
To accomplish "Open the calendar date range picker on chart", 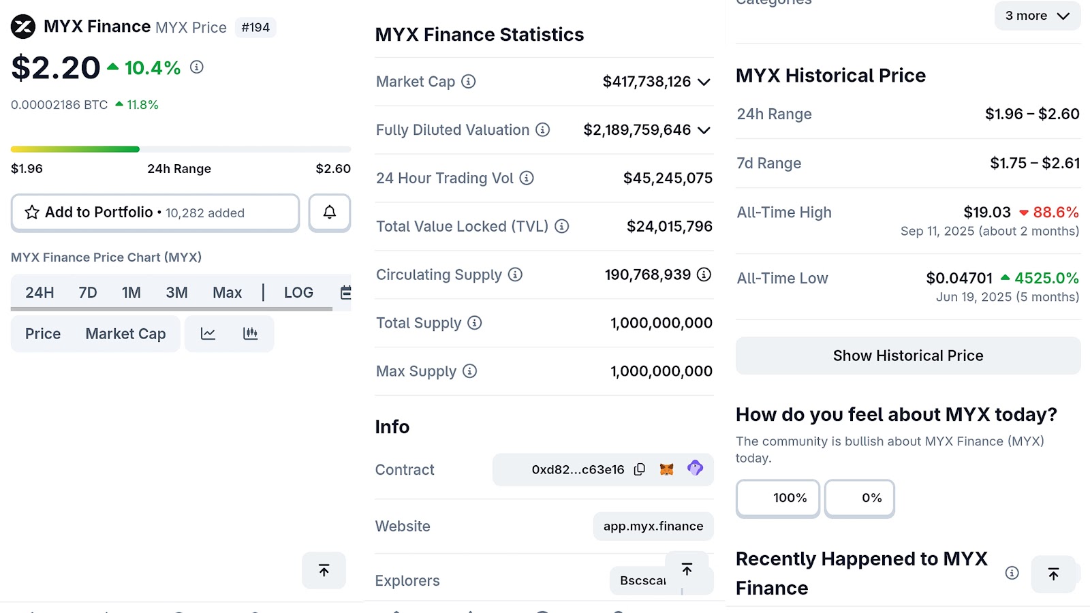I will click(x=345, y=292).
